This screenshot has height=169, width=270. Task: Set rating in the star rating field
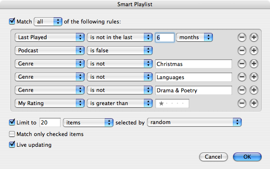[x=172, y=103]
